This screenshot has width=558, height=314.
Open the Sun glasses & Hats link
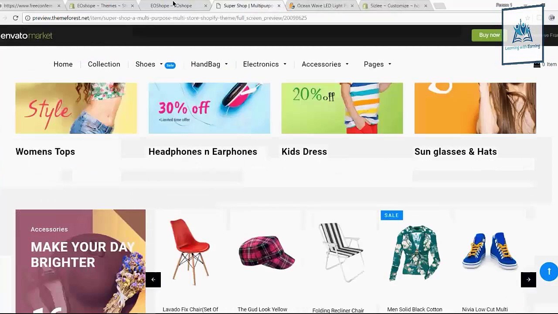pos(456,152)
